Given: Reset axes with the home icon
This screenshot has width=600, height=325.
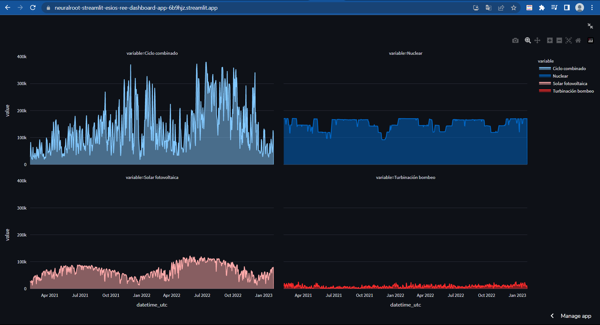Looking at the screenshot, I should [578, 40].
